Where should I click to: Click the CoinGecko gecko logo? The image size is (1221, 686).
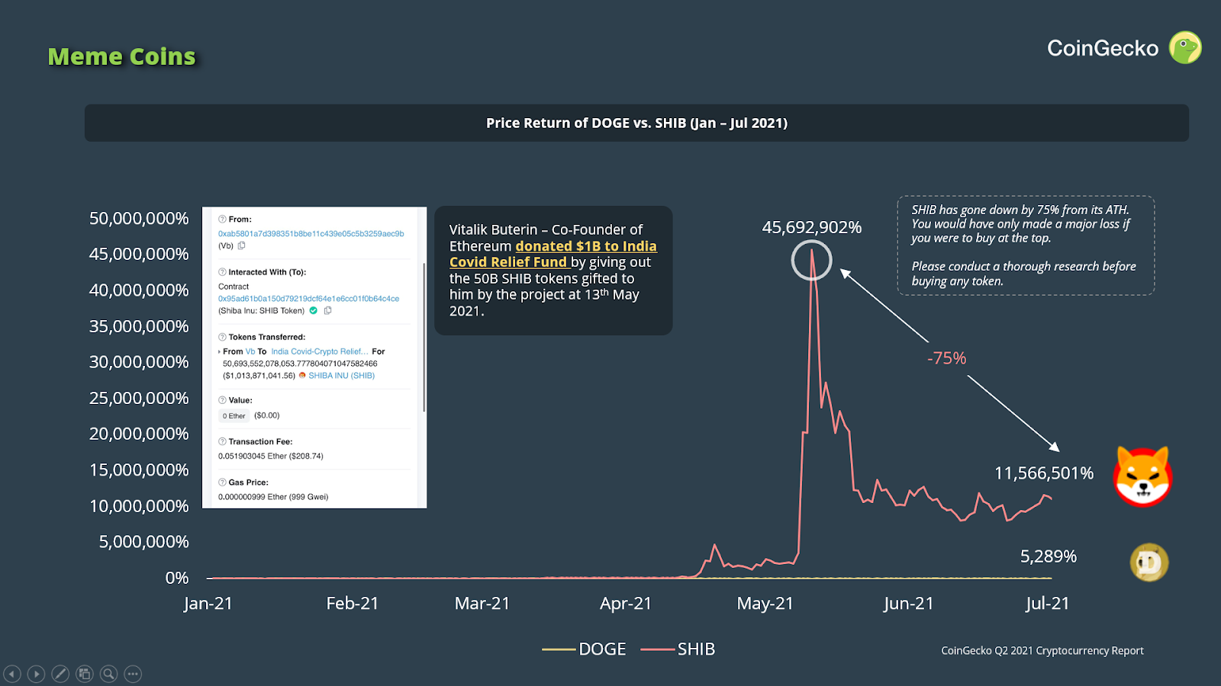pyautogui.click(x=1185, y=48)
